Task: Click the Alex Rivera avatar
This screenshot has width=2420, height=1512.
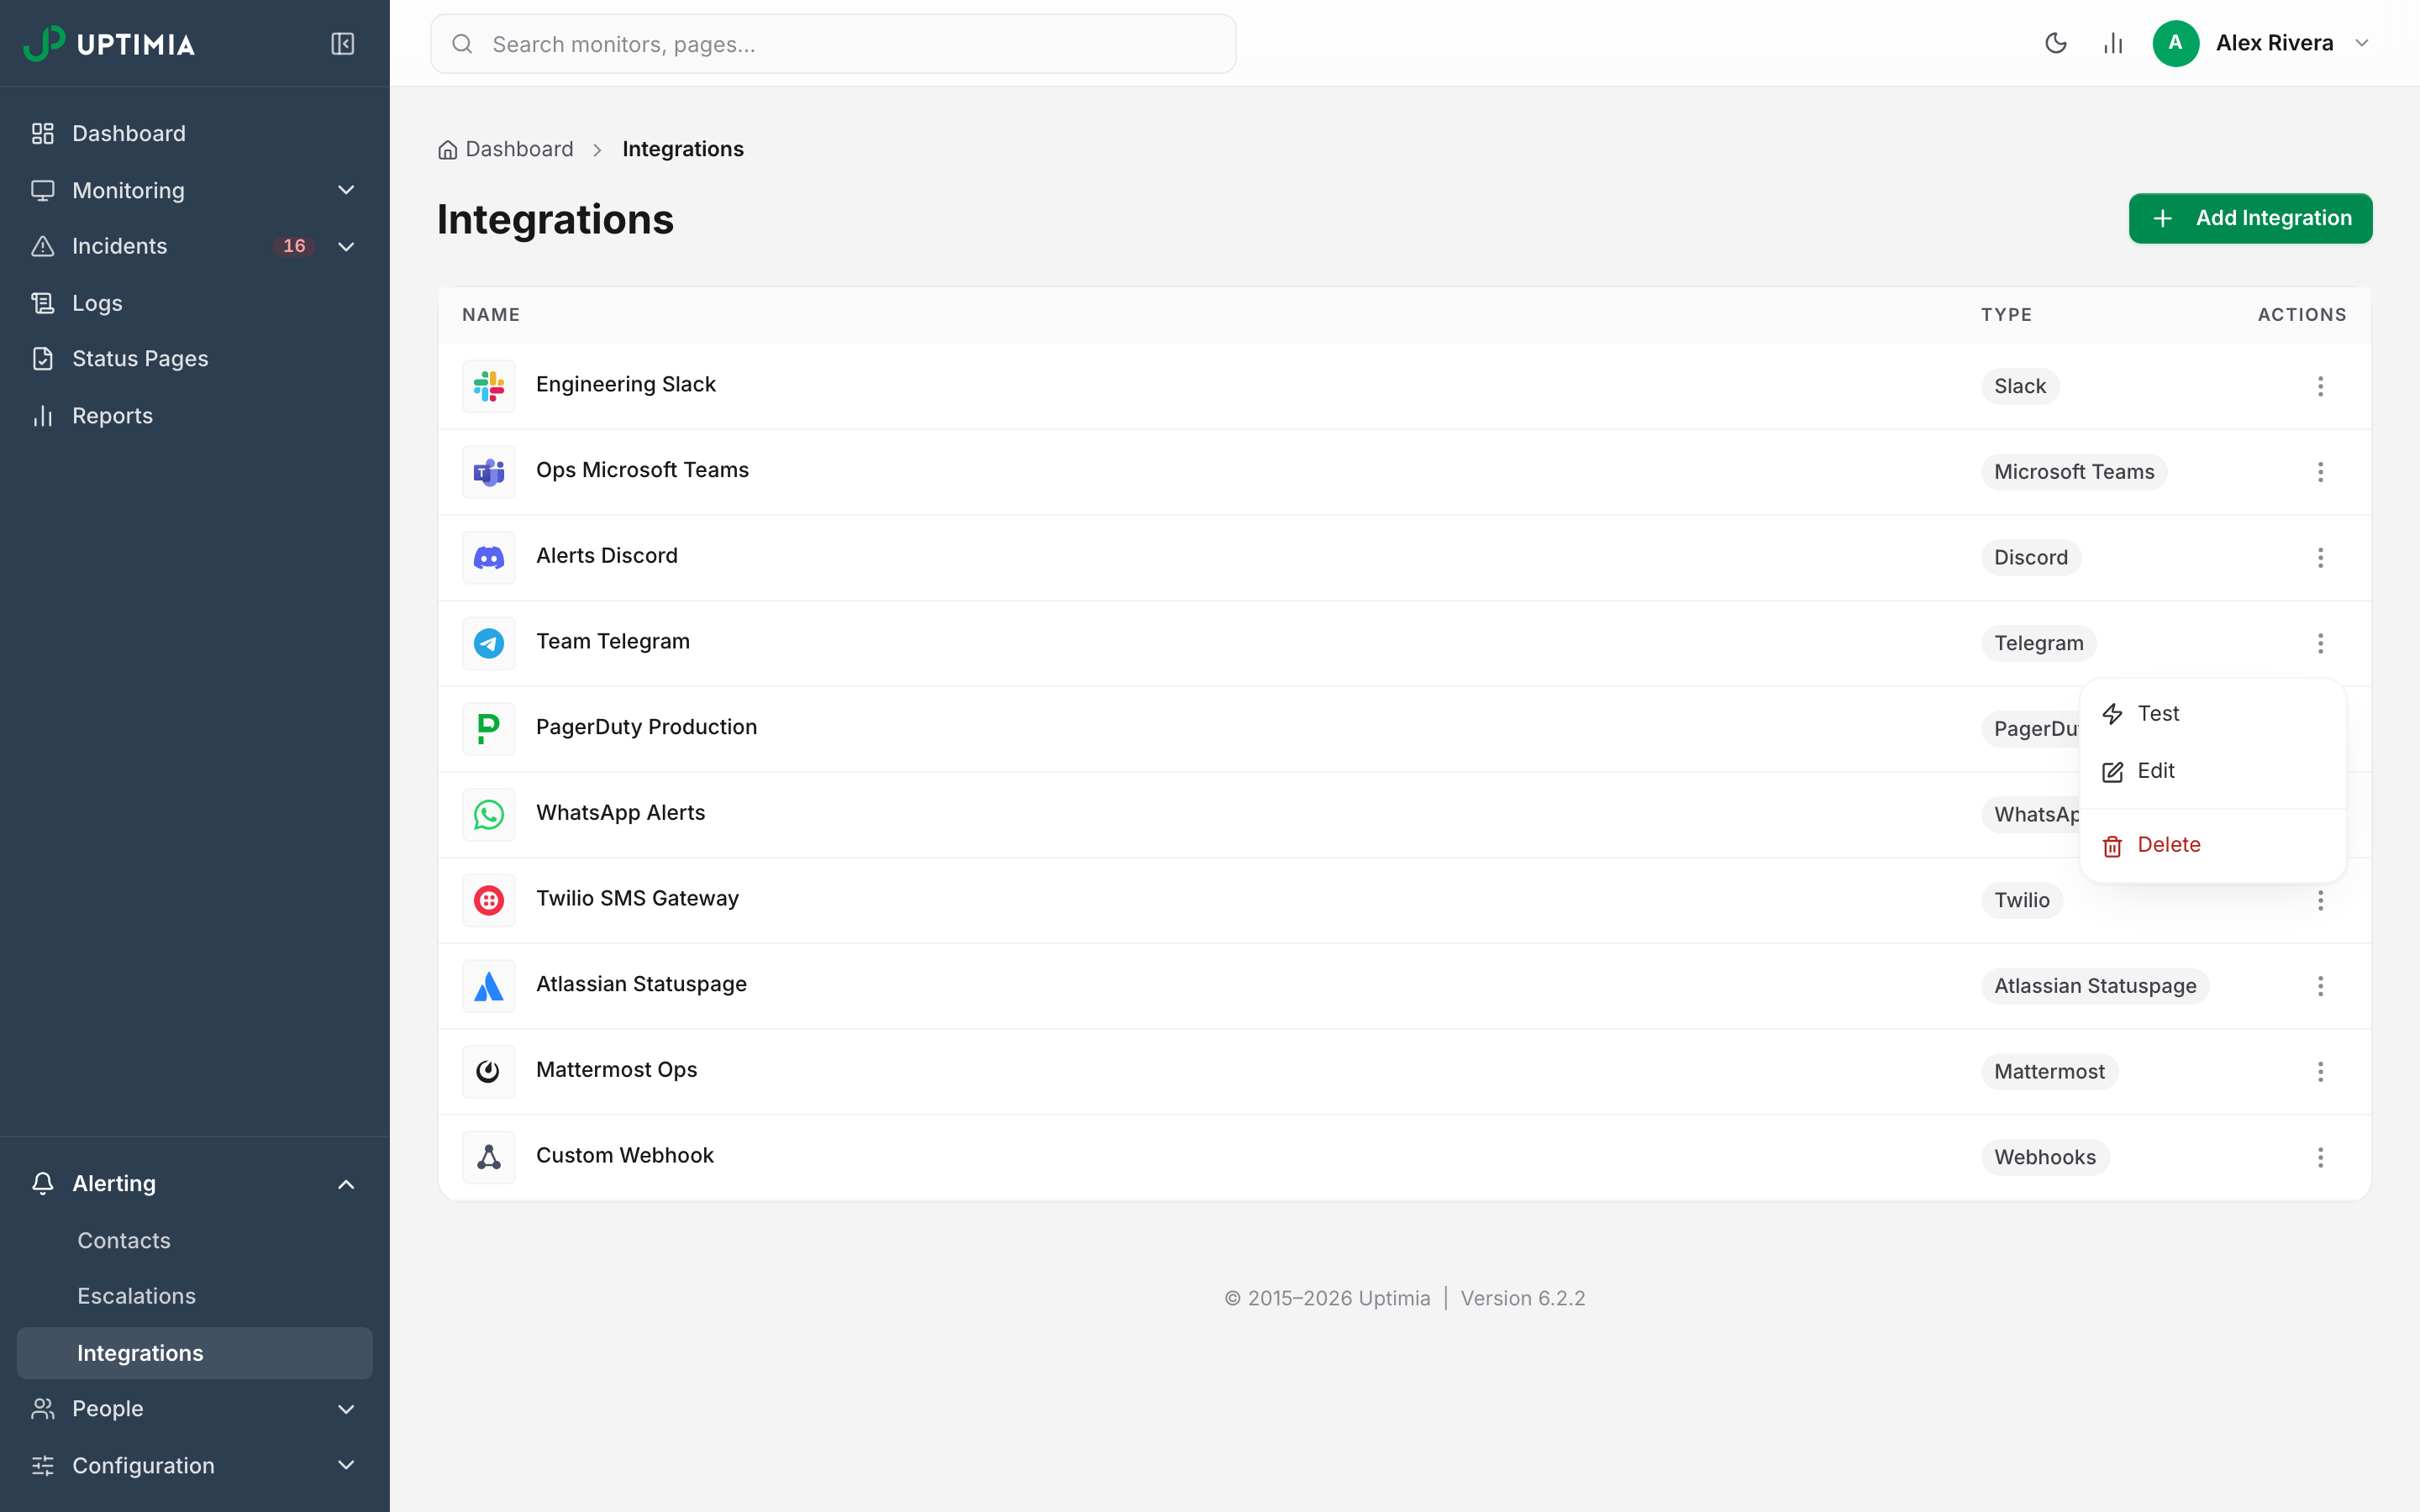Action: pos(2176,43)
